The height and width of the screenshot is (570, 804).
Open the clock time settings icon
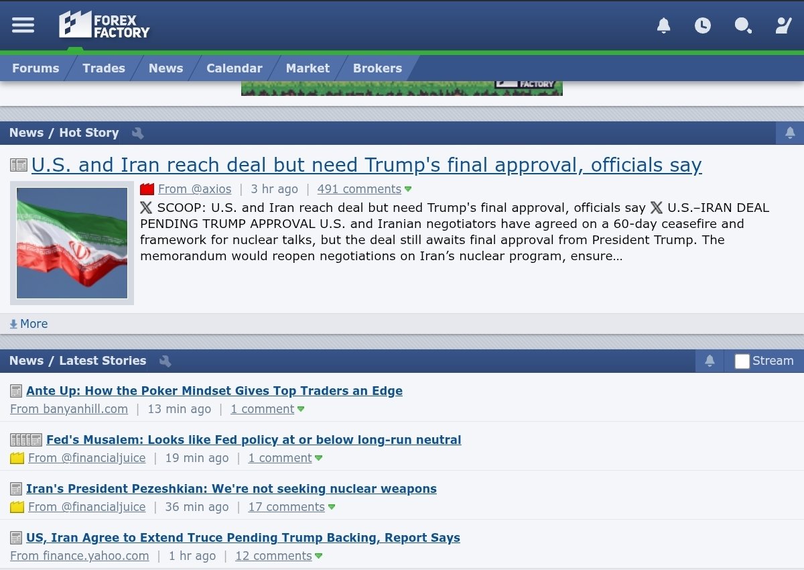[x=702, y=25]
